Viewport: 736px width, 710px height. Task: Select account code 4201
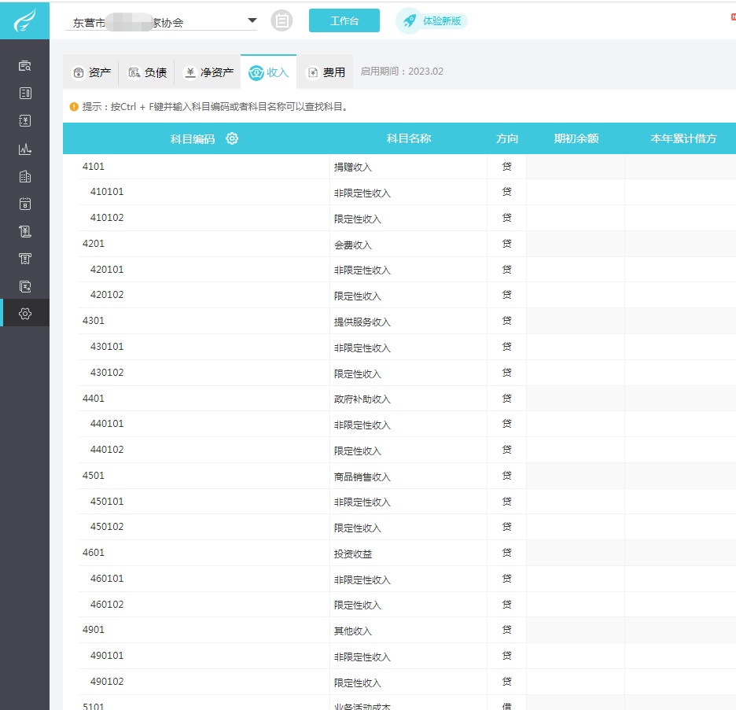(94, 244)
